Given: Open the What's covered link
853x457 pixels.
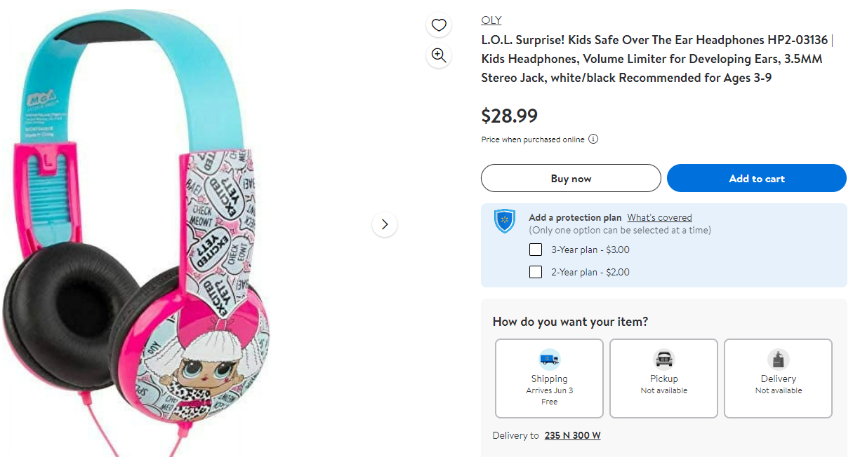Looking at the screenshot, I should pyautogui.click(x=659, y=217).
